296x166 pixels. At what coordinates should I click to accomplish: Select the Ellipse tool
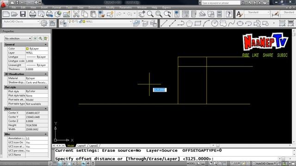(x=240, y=24)
